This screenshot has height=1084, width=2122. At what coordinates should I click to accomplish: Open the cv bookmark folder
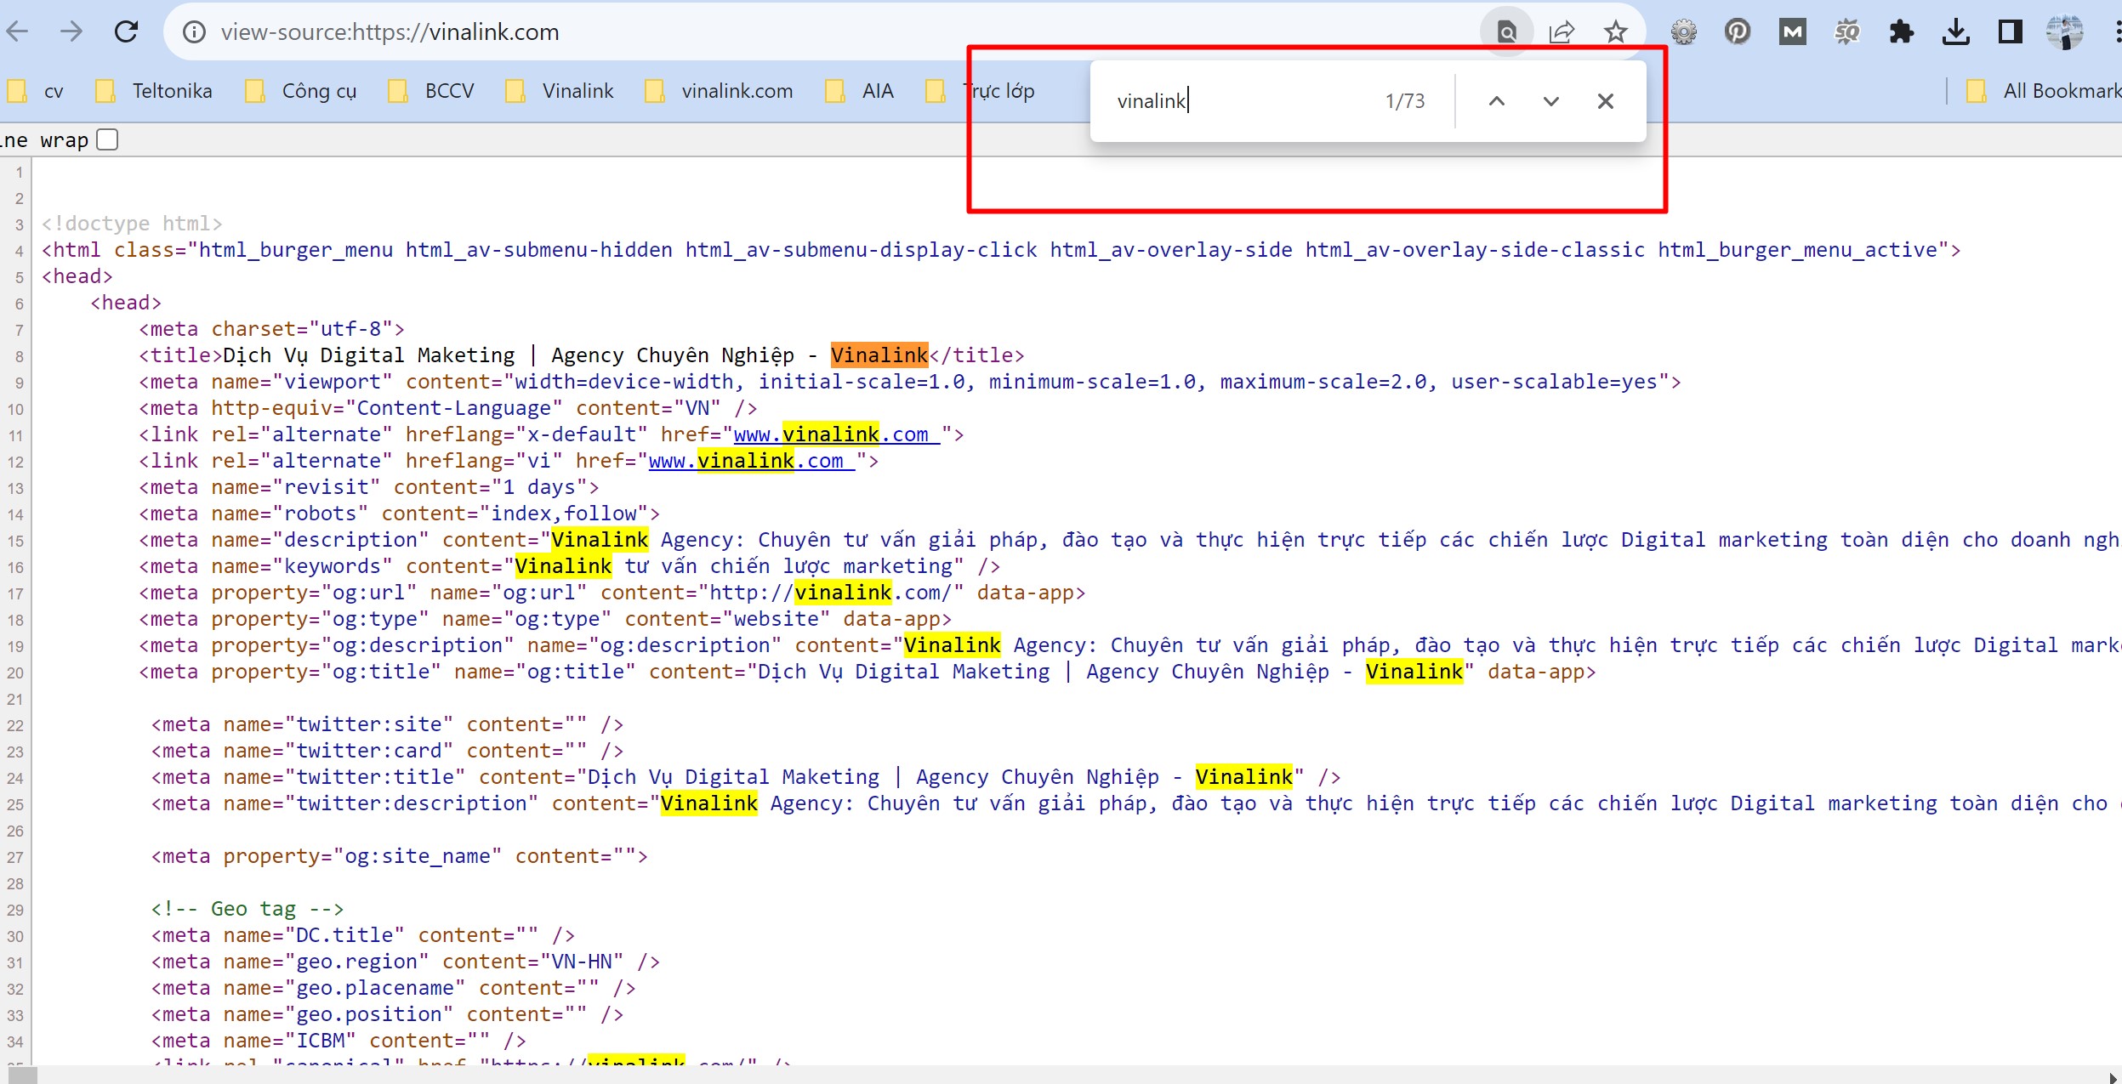(36, 91)
